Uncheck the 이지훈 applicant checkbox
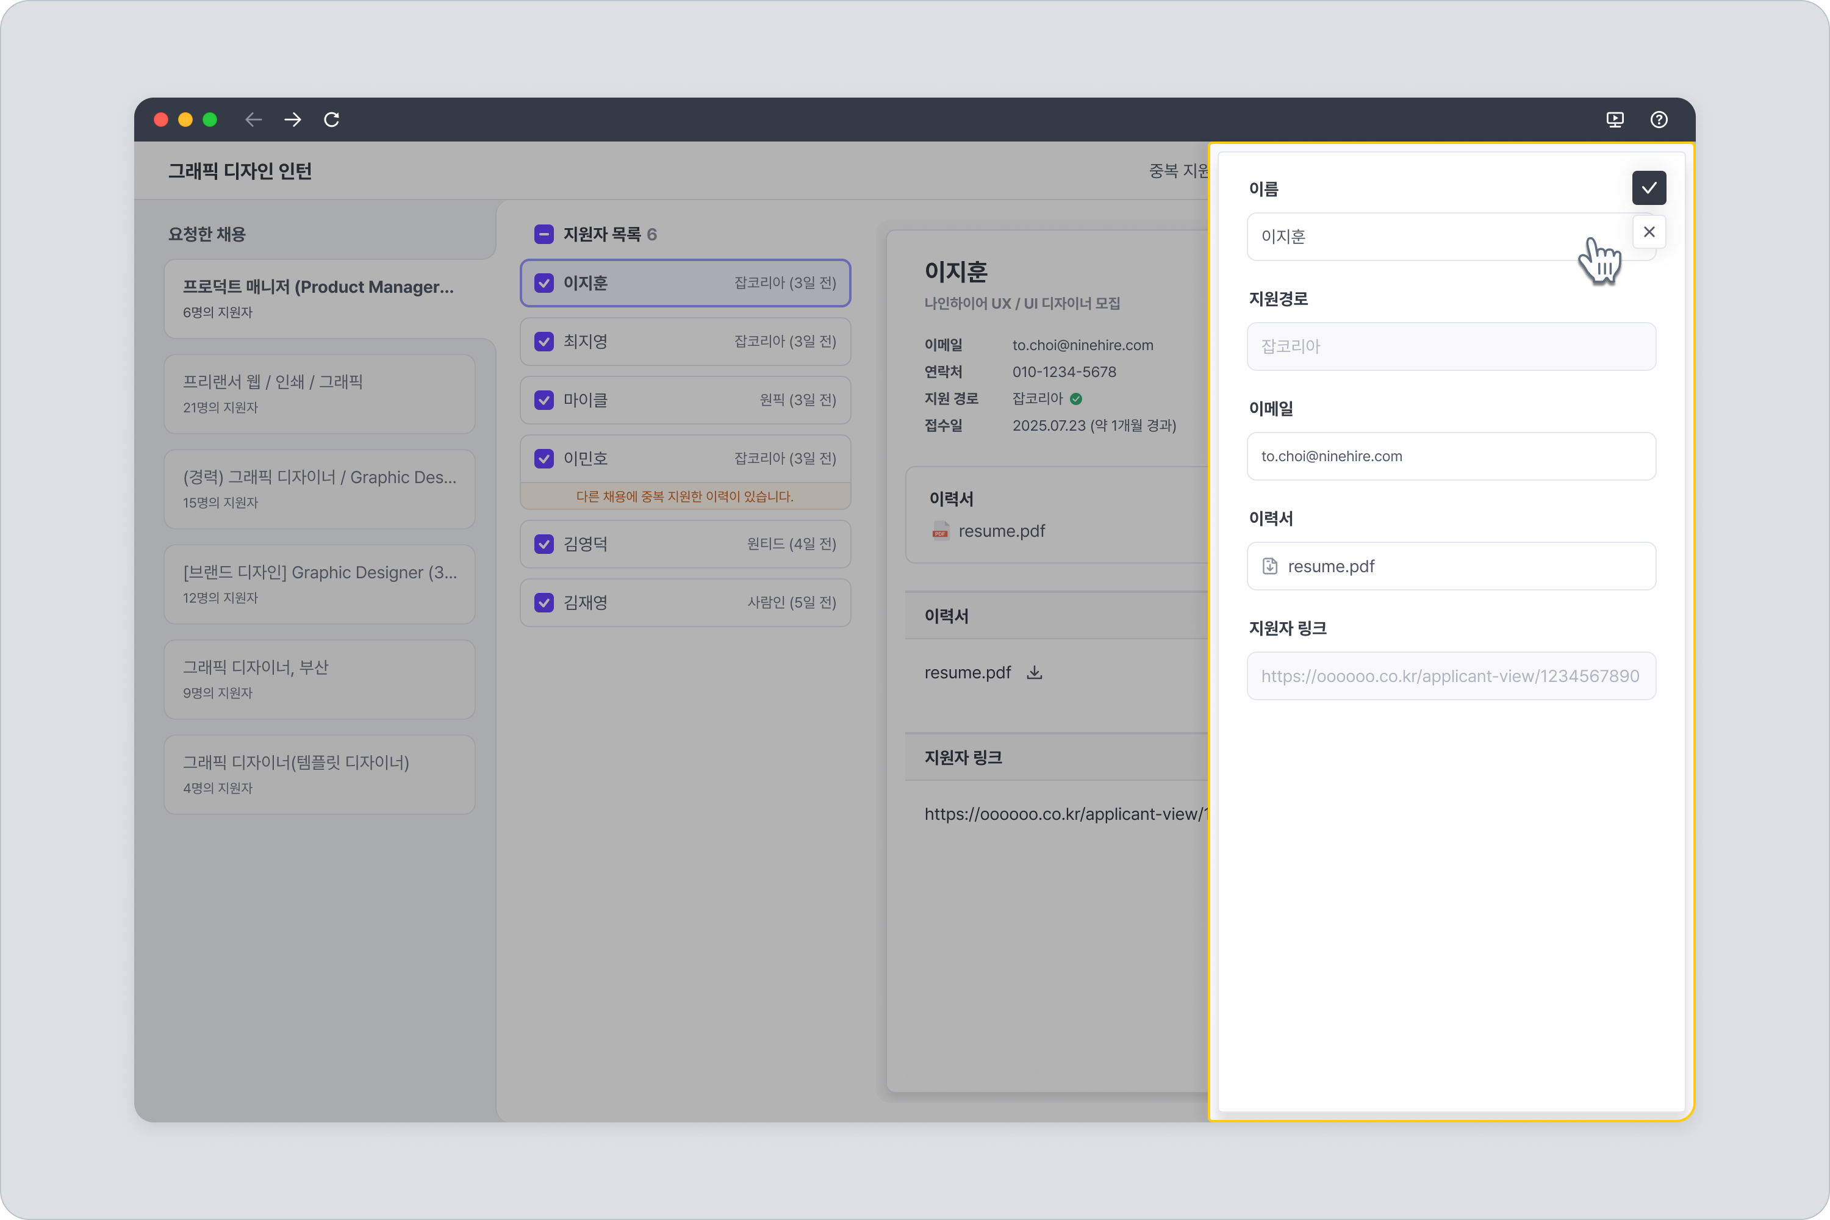Image resolution: width=1830 pixels, height=1220 pixels. pos(544,282)
